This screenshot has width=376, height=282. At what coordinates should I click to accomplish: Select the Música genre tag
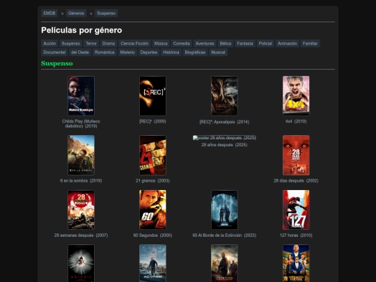[x=161, y=43]
